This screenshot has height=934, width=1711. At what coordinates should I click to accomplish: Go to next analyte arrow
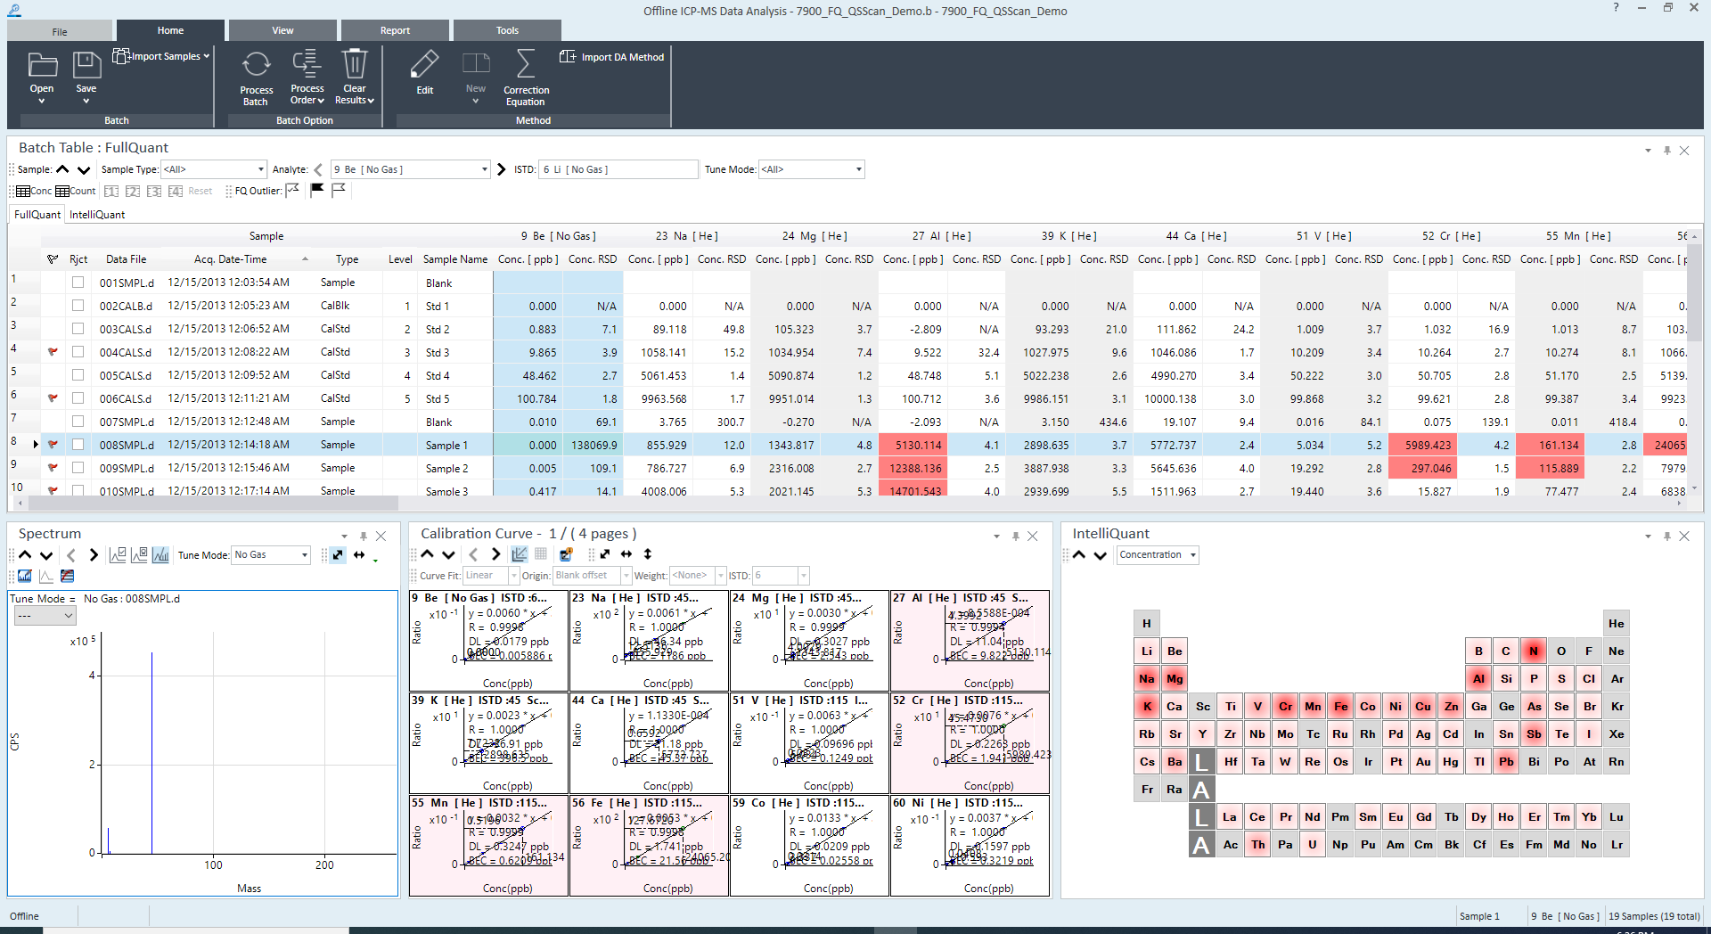501,169
